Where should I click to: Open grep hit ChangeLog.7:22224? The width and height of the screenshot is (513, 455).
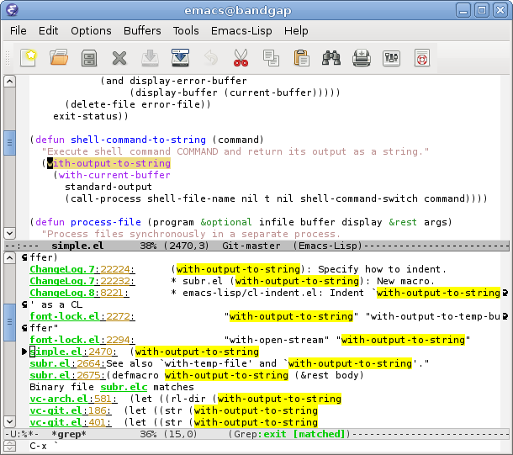(x=82, y=269)
